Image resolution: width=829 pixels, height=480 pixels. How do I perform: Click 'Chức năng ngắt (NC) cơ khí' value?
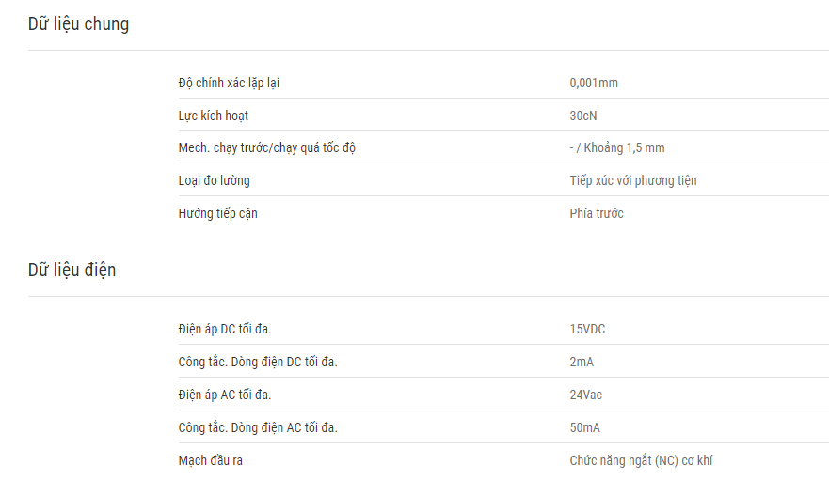pos(641,460)
